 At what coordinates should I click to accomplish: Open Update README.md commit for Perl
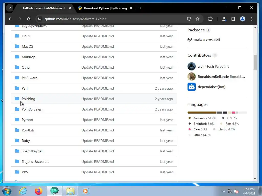(x=97, y=88)
